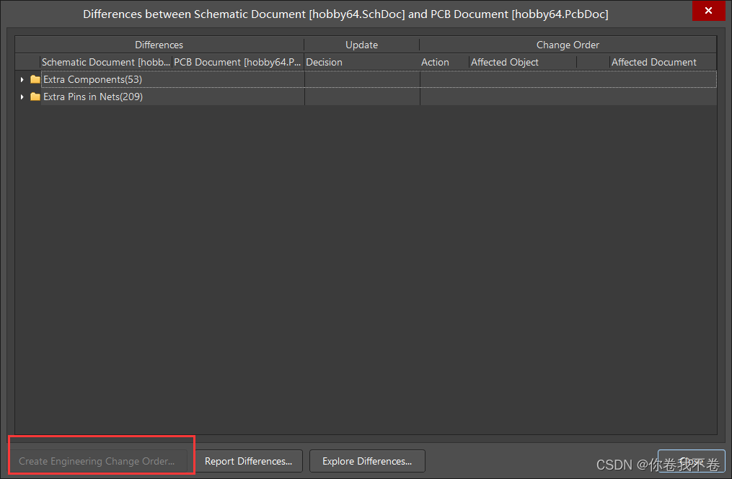Click the Differences group header
732x479 pixels.
(x=159, y=45)
